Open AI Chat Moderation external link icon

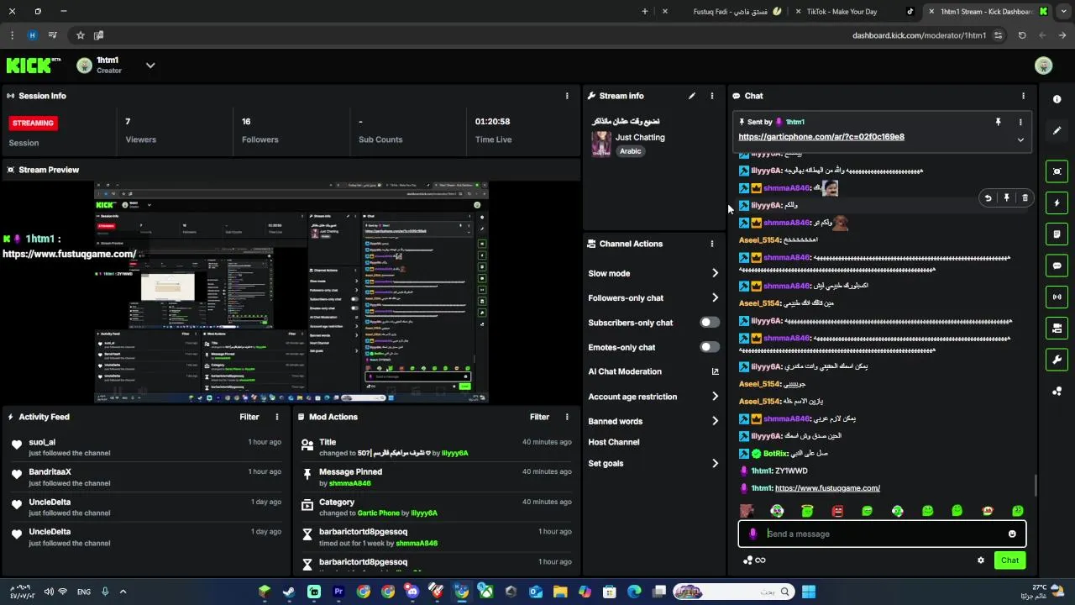[x=716, y=371]
